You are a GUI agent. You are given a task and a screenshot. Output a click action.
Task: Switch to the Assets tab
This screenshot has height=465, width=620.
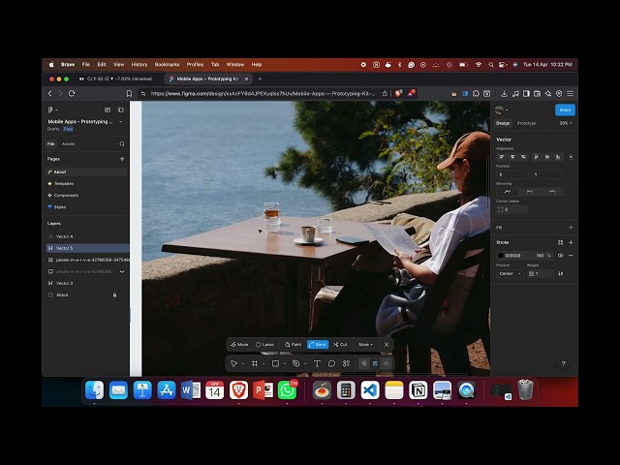pos(69,144)
